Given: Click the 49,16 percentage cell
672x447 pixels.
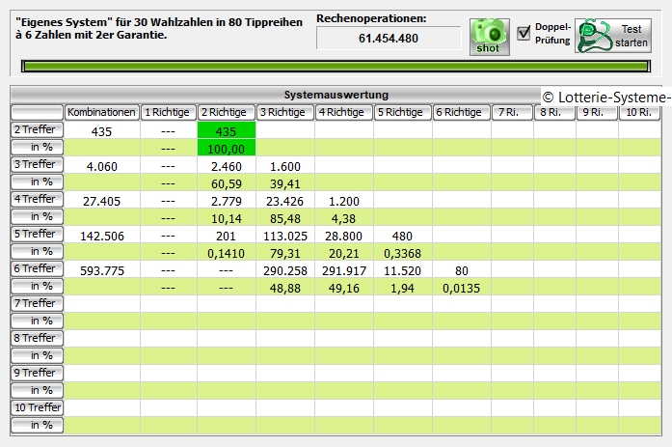Looking at the screenshot, I should pos(344,289).
